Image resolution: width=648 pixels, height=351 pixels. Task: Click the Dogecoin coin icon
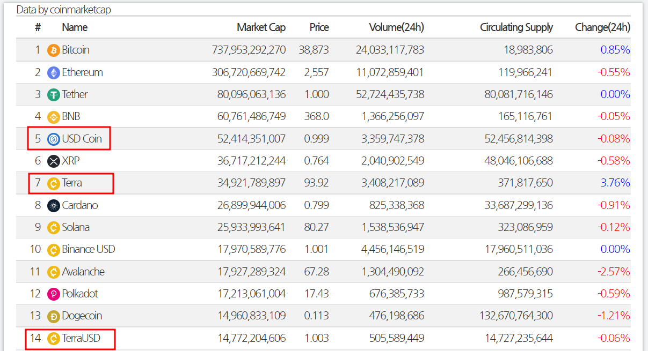tap(54, 317)
